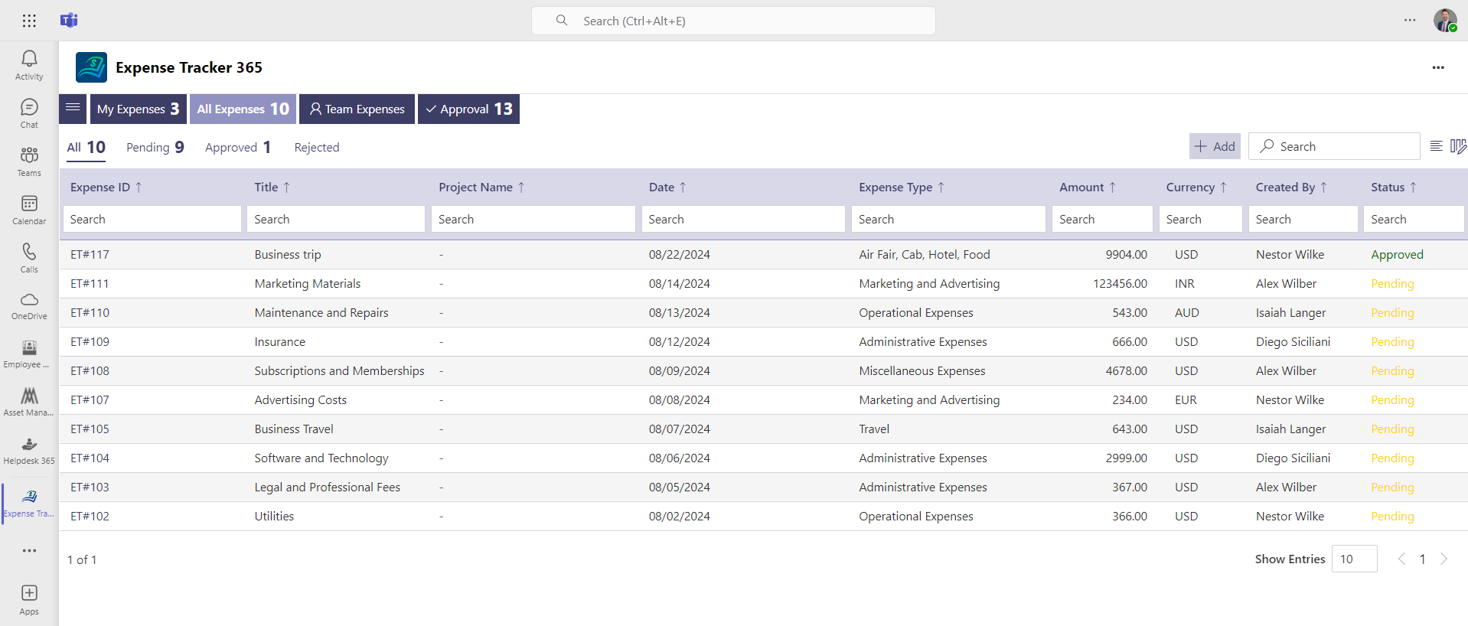Image resolution: width=1468 pixels, height=626 pixels.
Task: Filter by Pending status tab
Action: (155, 147)
